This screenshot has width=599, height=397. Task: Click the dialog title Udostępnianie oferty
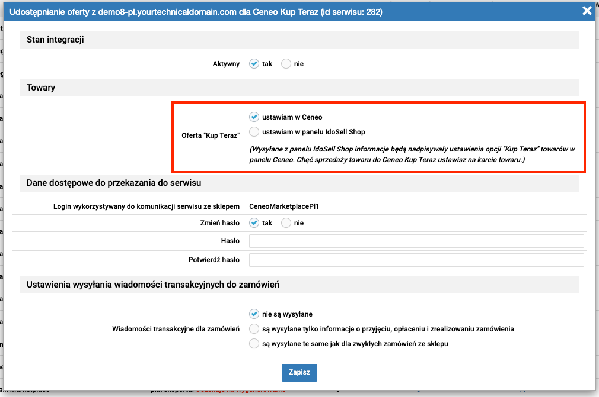(x=196, y=12)
